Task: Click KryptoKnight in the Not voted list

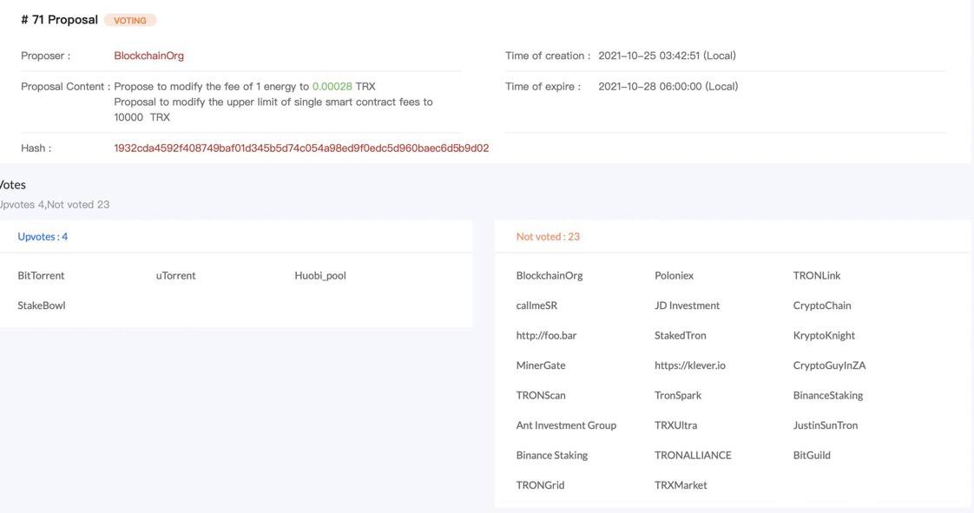Action: (x=824, y=335)
